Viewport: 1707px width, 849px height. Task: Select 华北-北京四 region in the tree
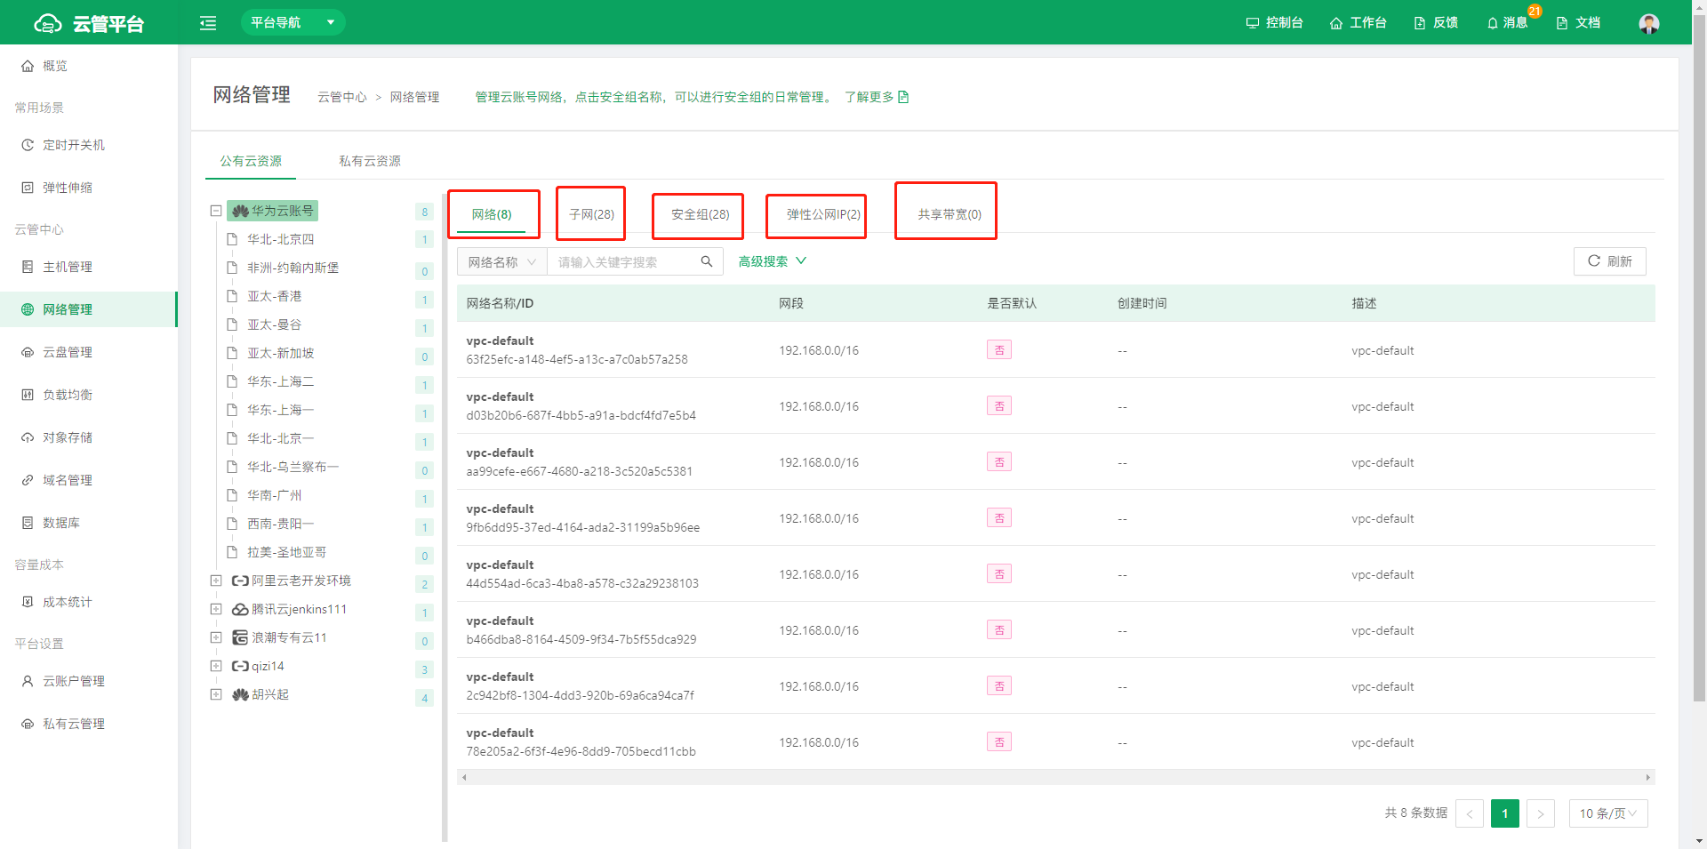[280, 239]
